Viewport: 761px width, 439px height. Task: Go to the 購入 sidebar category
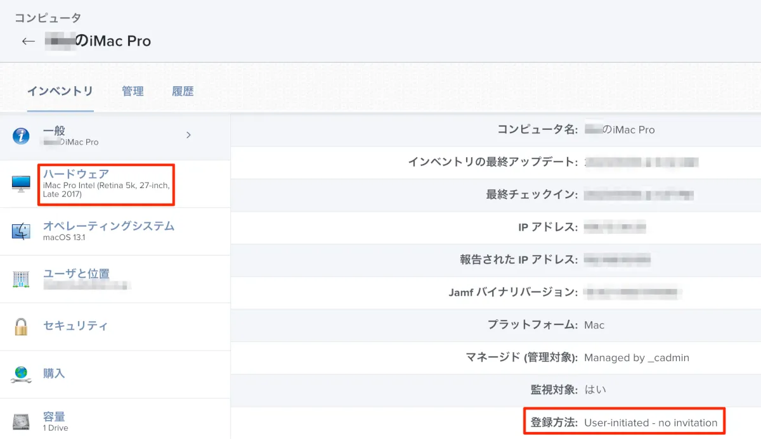54,374
